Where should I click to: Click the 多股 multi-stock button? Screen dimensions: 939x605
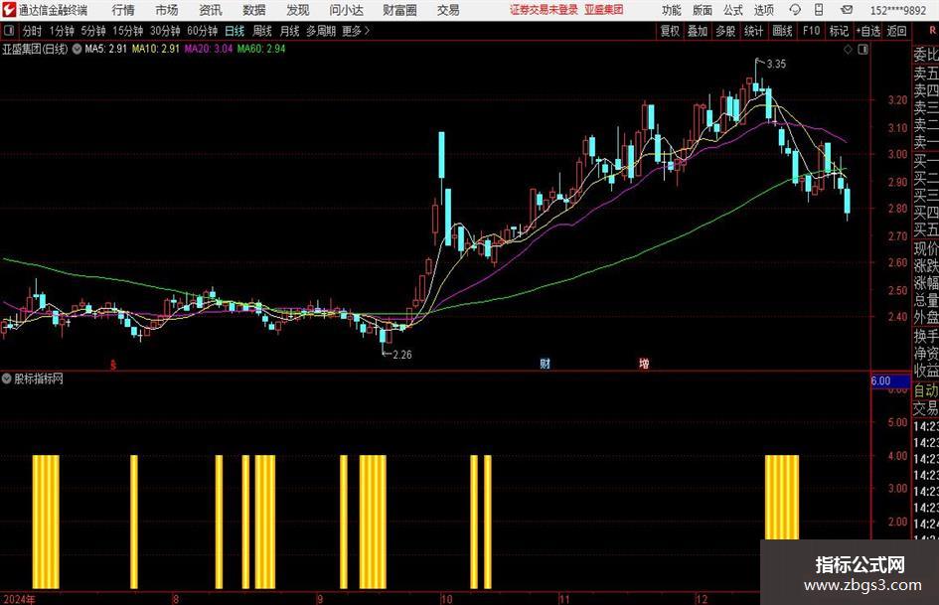coord(725,31)
